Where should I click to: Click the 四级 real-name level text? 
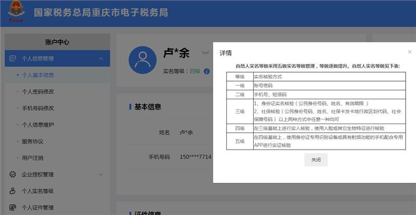pyautogui.click(x=195, y=71)
